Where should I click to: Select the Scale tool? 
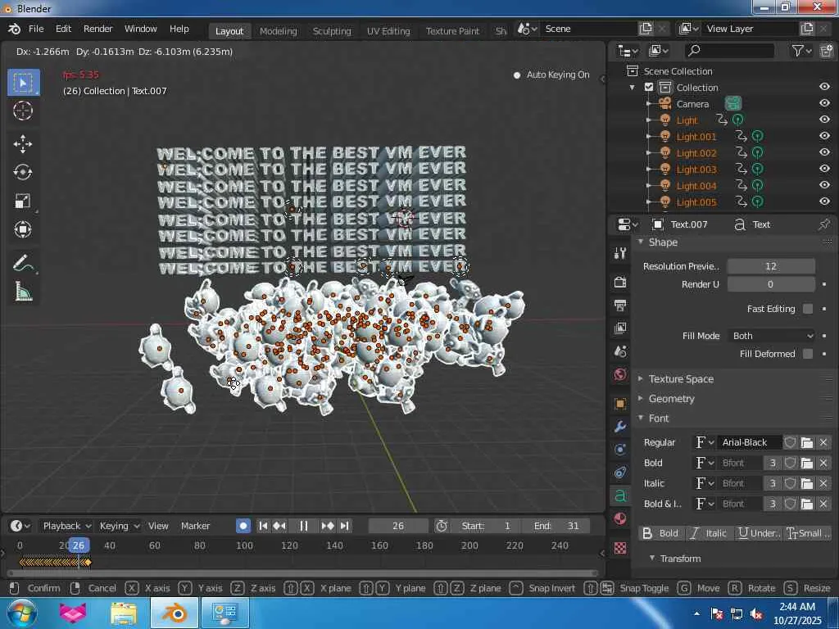(23, 201)
